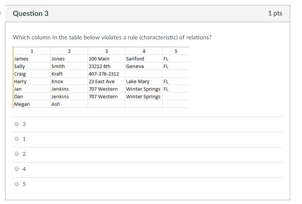Click the 'Craig' table cell

click(32, 74)
